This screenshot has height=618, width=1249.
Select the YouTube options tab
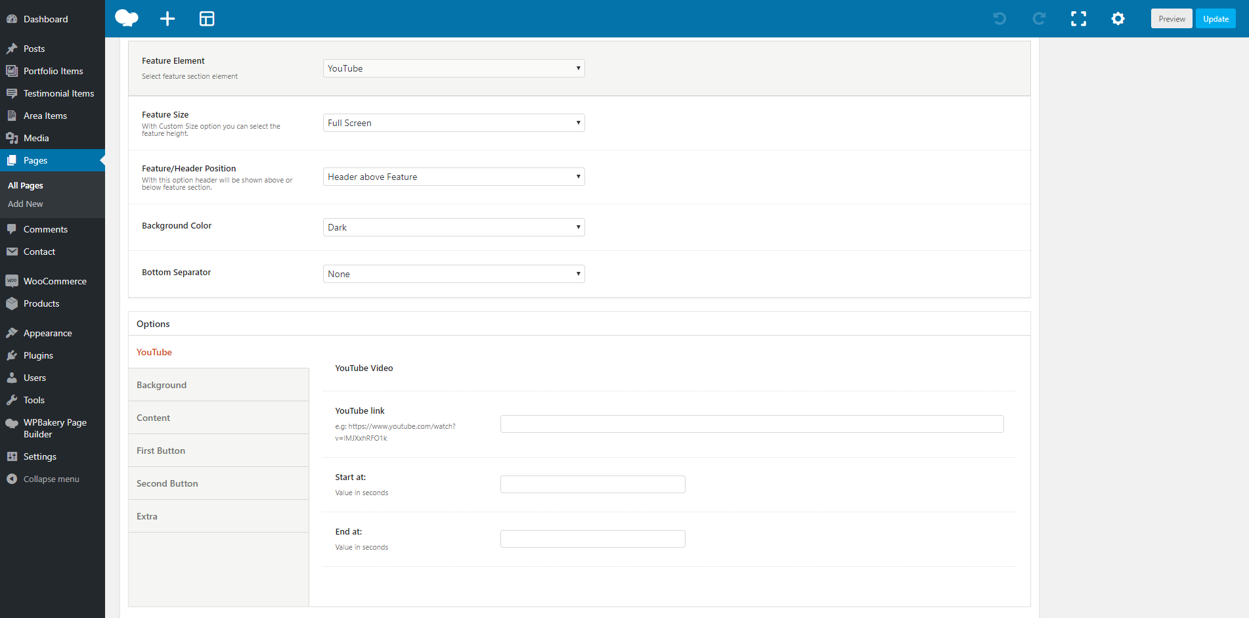[x=219, y=352]
